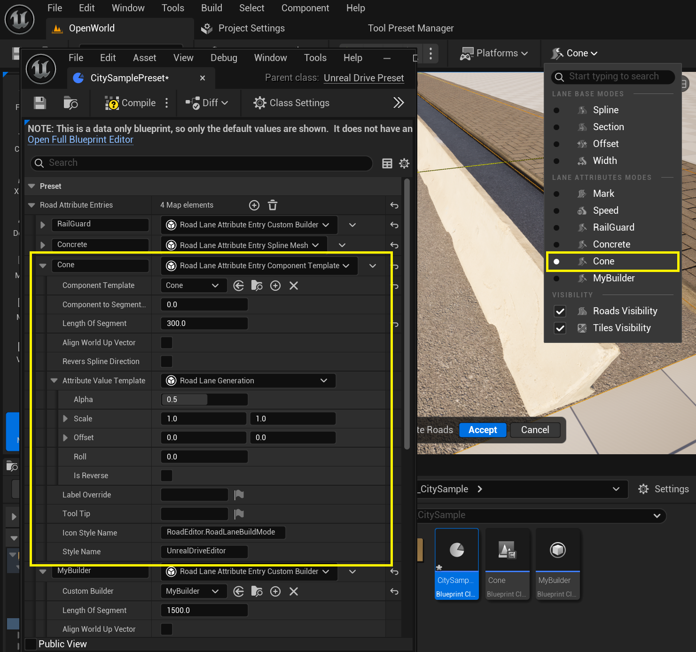Open property matrix grid icon beside search
The image size is (696, 652).
point(387,163)
